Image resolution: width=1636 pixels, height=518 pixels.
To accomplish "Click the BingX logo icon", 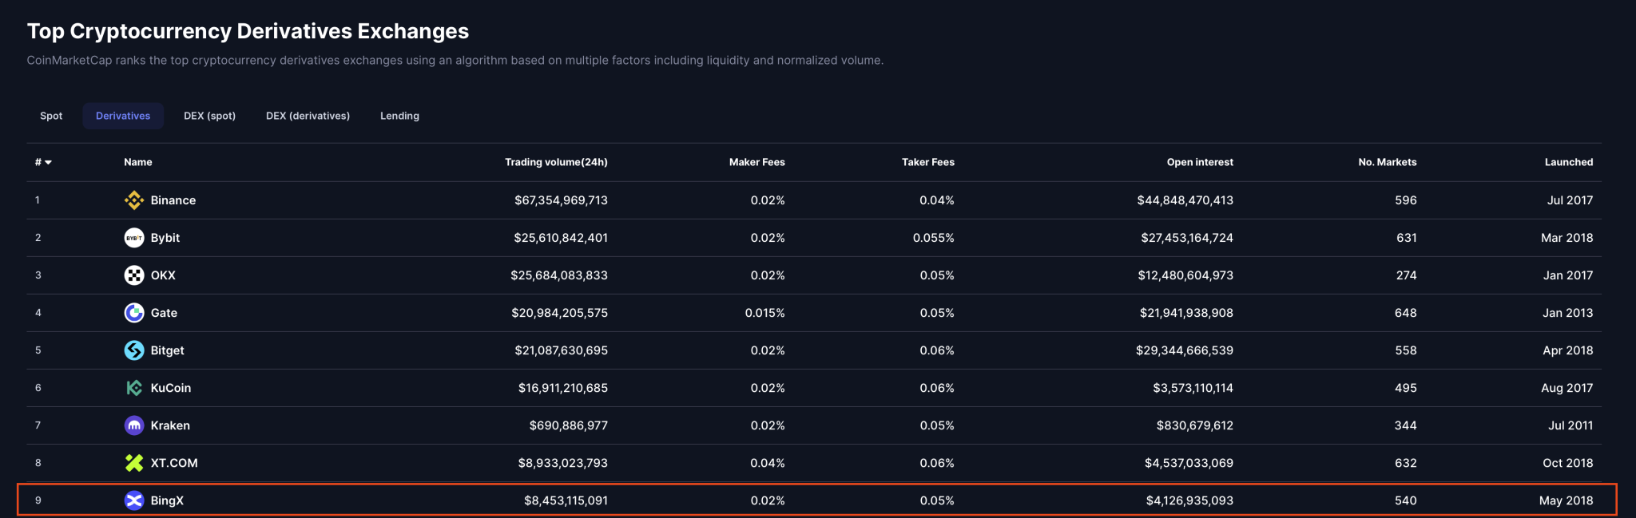I will 134,500.
